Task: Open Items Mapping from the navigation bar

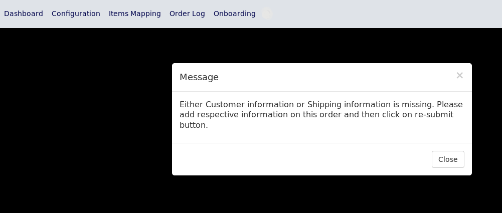Action: coord(135,14)
